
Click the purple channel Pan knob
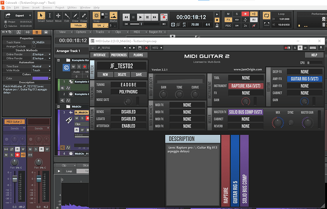pyautogui.click(x=14, y=162)
